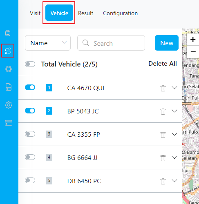Viewport: 199px width, 204px height.
Task: Click the number 2 vehicle badge
Action: (49, 111)
